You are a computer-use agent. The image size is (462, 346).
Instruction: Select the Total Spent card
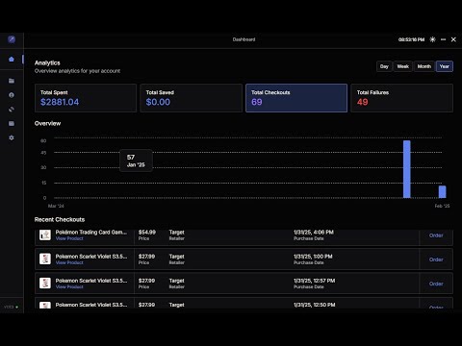pos(86,98)
